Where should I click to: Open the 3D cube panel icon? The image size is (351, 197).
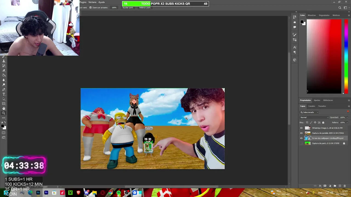pyautogui.click(x=295, y=60)
